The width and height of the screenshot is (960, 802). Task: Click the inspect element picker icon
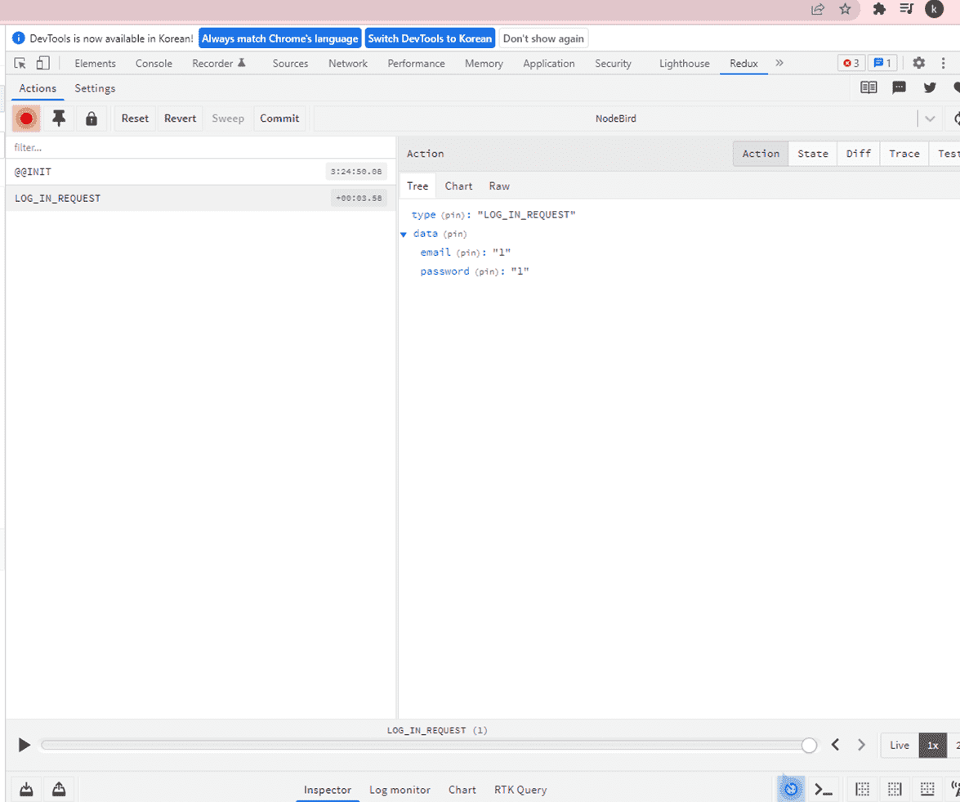coord(20,63)
